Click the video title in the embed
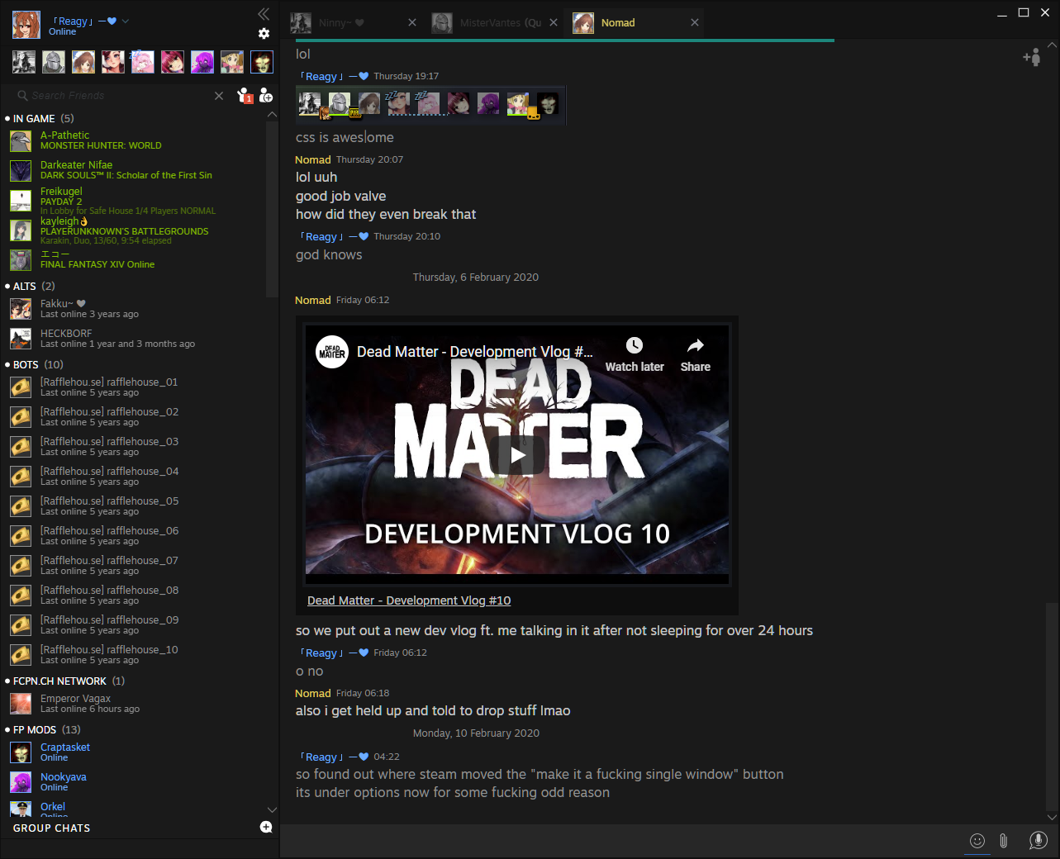 coord(474,352)
